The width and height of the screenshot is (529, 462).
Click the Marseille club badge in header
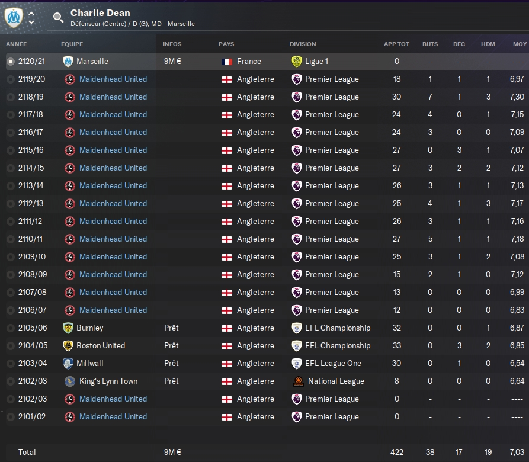(13, 17)
